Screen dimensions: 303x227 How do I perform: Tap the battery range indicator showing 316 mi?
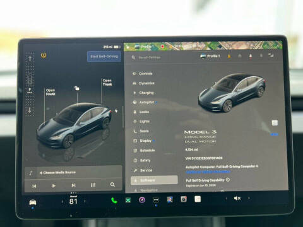tap(112, 47)
